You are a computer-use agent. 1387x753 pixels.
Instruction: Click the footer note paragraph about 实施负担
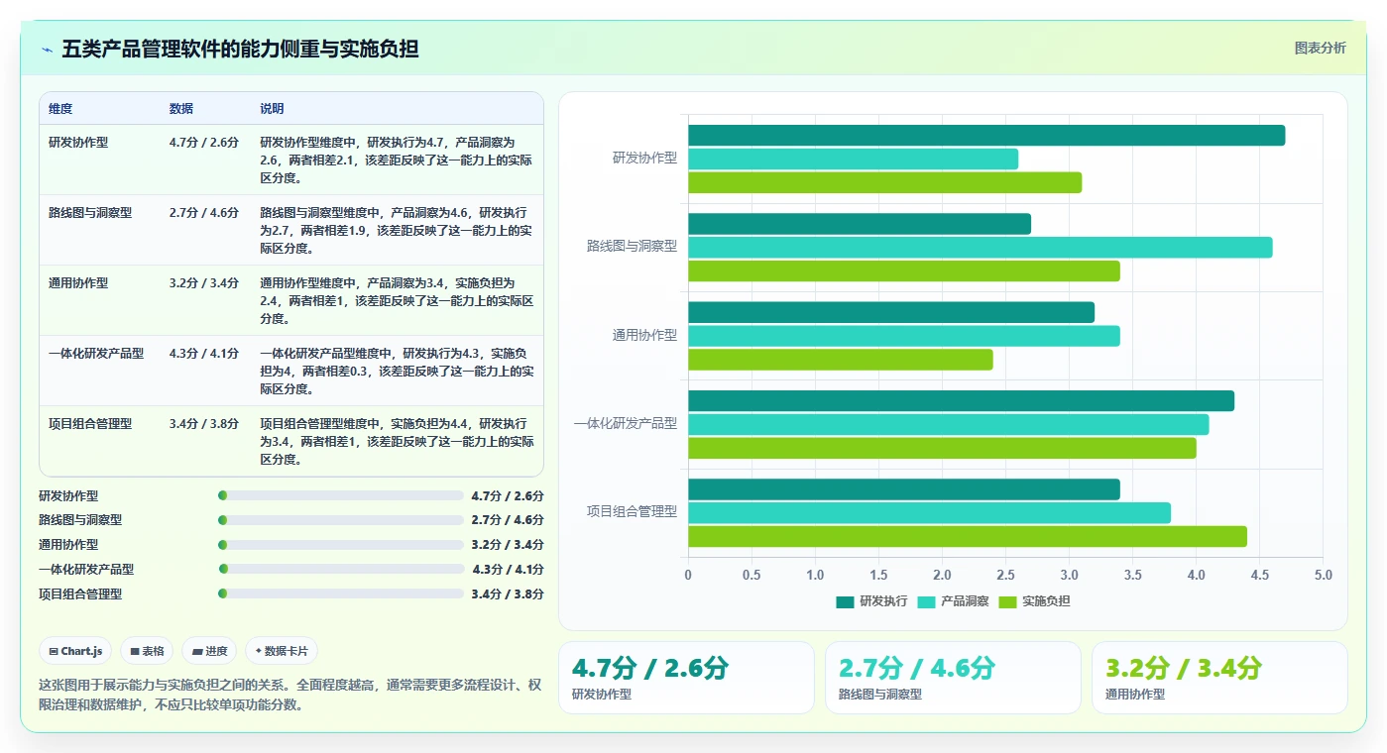(x=290, y=696)
